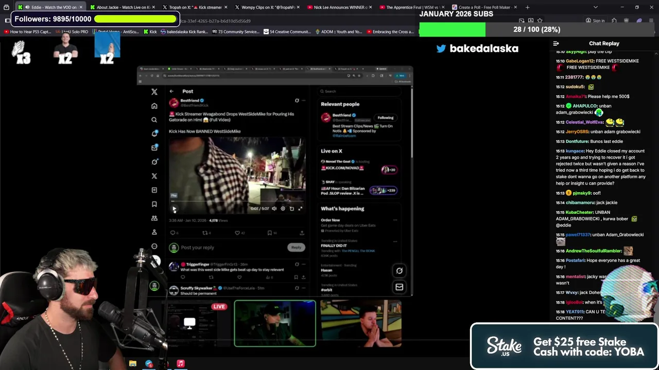Click the X Search box

[359, 91]
